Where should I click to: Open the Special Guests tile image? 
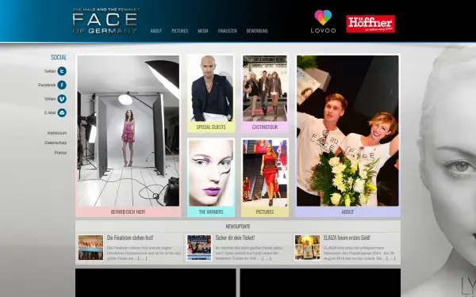tap(211, 88)
